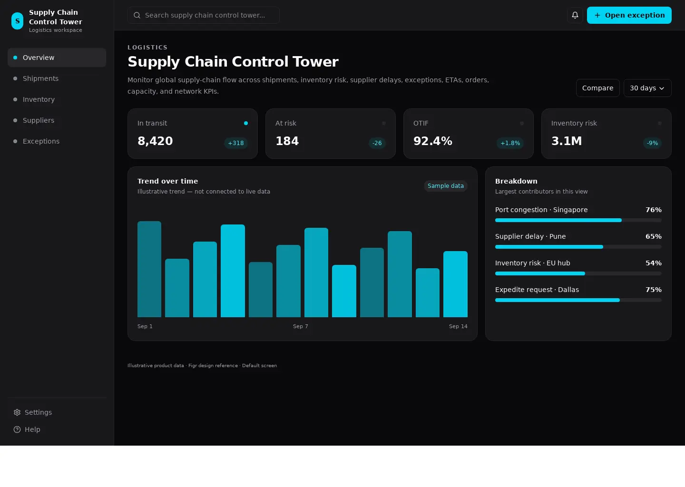This screenshot has height=487, width=685.
Task: Click the S logo badge in sidebar
Action: click(x=17, y=21)
